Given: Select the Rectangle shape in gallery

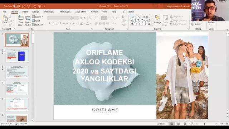Looking at the screenshot, I should [x=142, y=17].
